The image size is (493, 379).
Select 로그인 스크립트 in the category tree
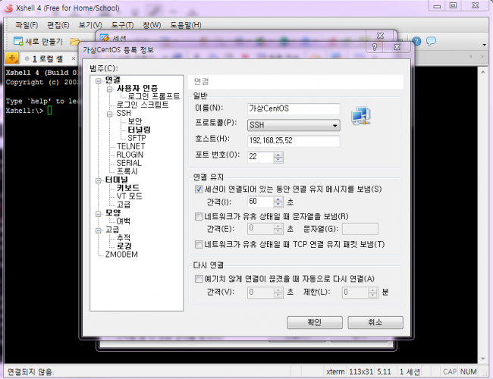(143, 105)
